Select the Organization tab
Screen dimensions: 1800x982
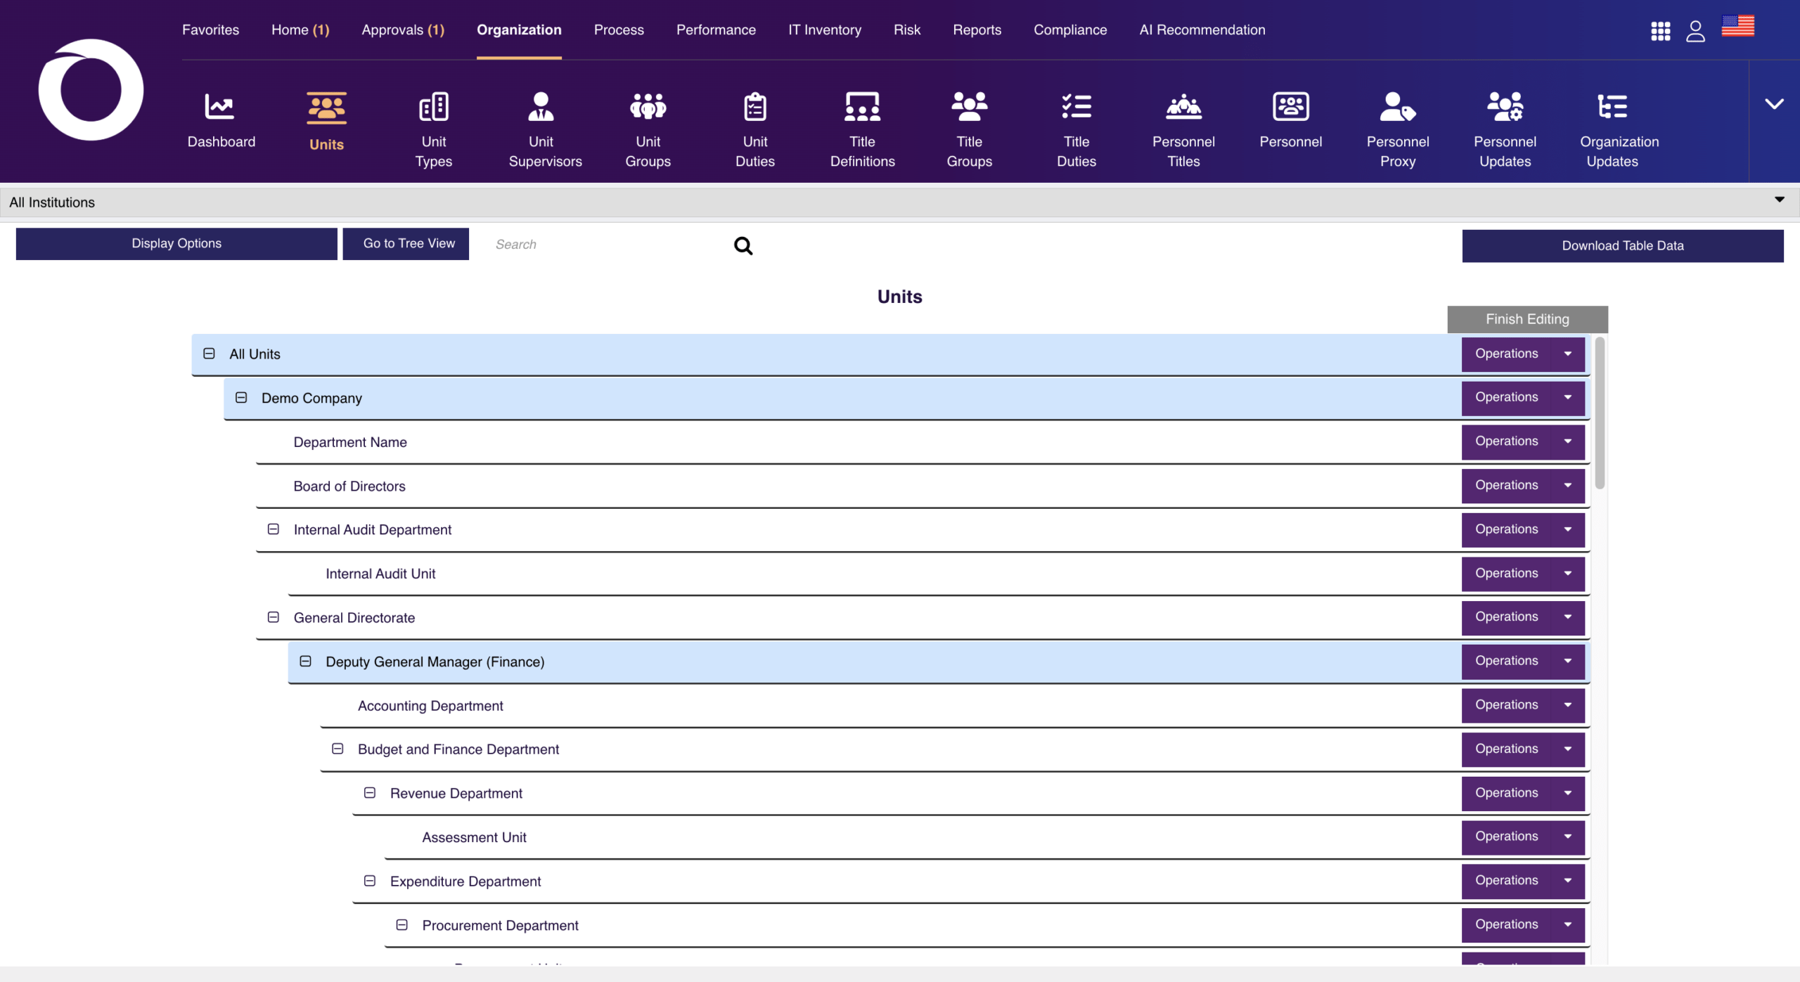pyautogui.click(x=519, y=30)
